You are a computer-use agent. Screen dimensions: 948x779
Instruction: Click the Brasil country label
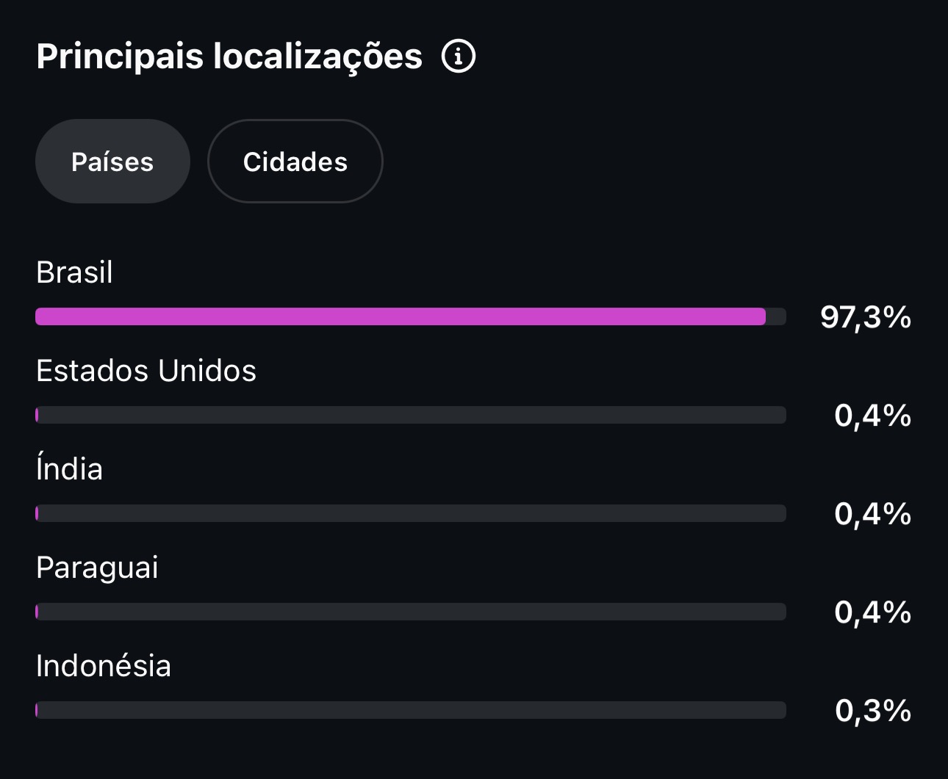pos(74,272)
